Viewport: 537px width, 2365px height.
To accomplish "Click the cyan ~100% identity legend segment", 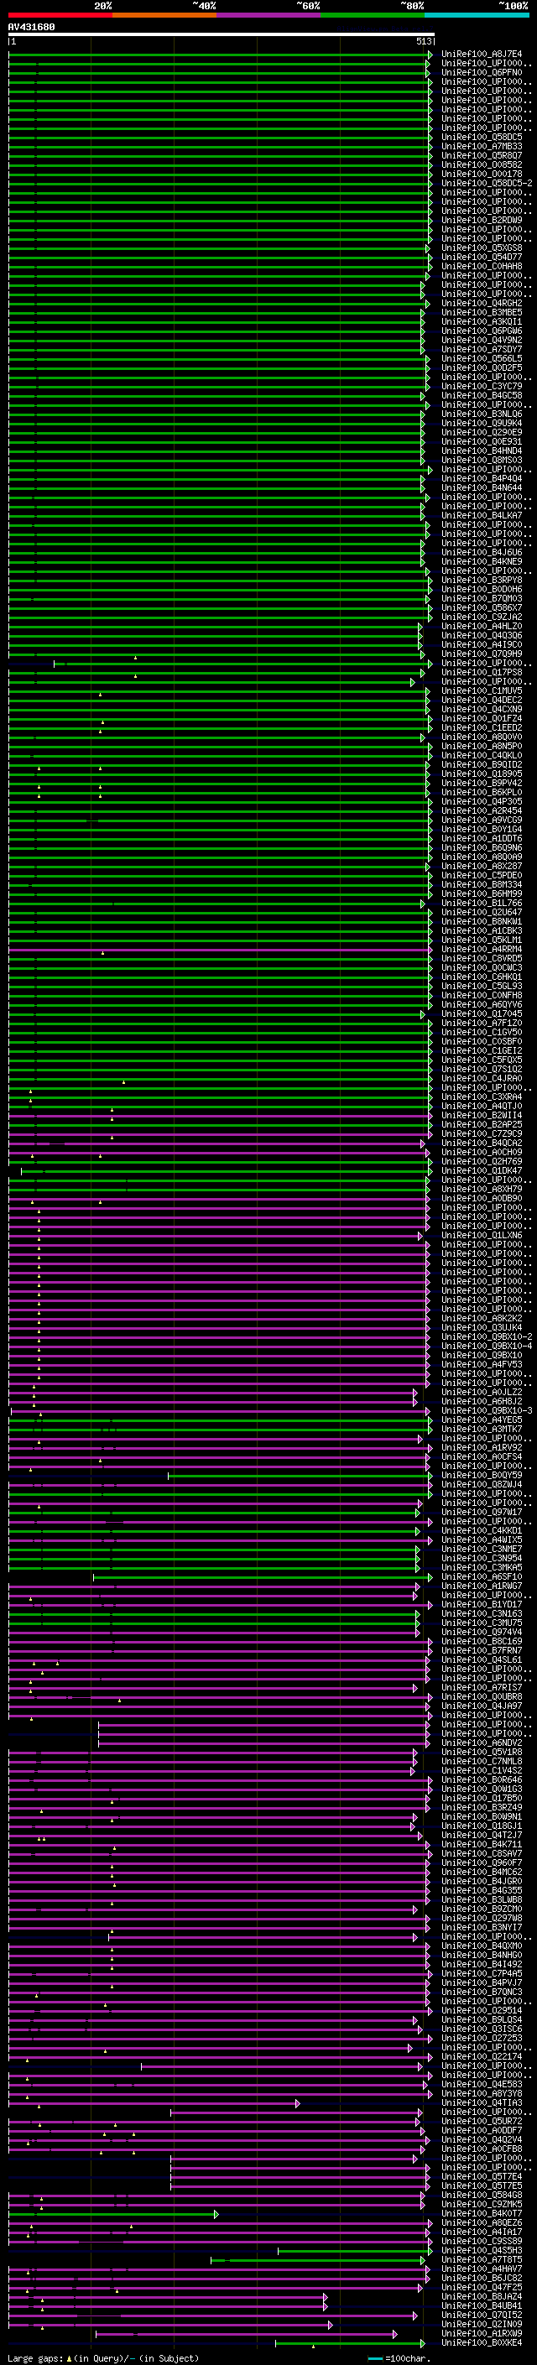I will click(x=477, y=15).
